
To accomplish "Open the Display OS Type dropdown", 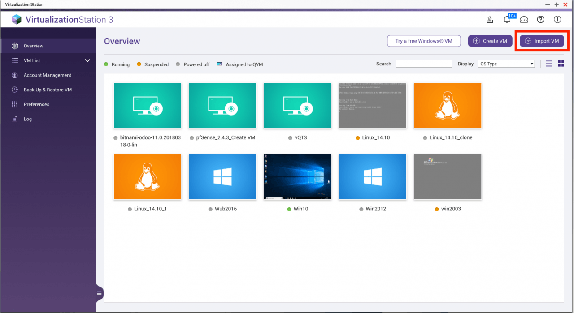I will pos(506,64).
